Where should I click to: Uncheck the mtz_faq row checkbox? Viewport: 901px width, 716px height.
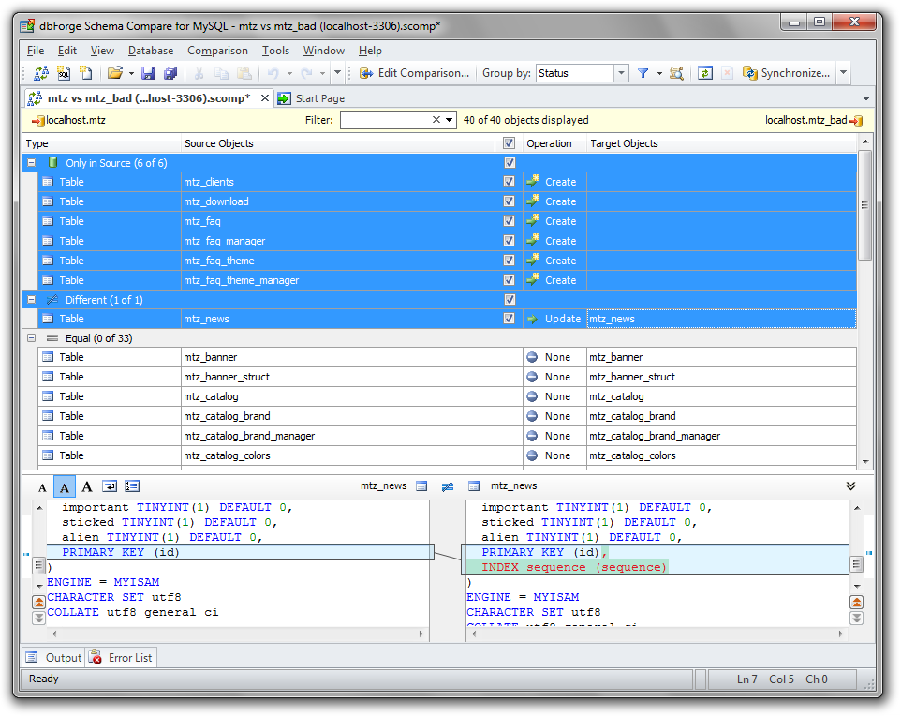[x=510, y=221]
